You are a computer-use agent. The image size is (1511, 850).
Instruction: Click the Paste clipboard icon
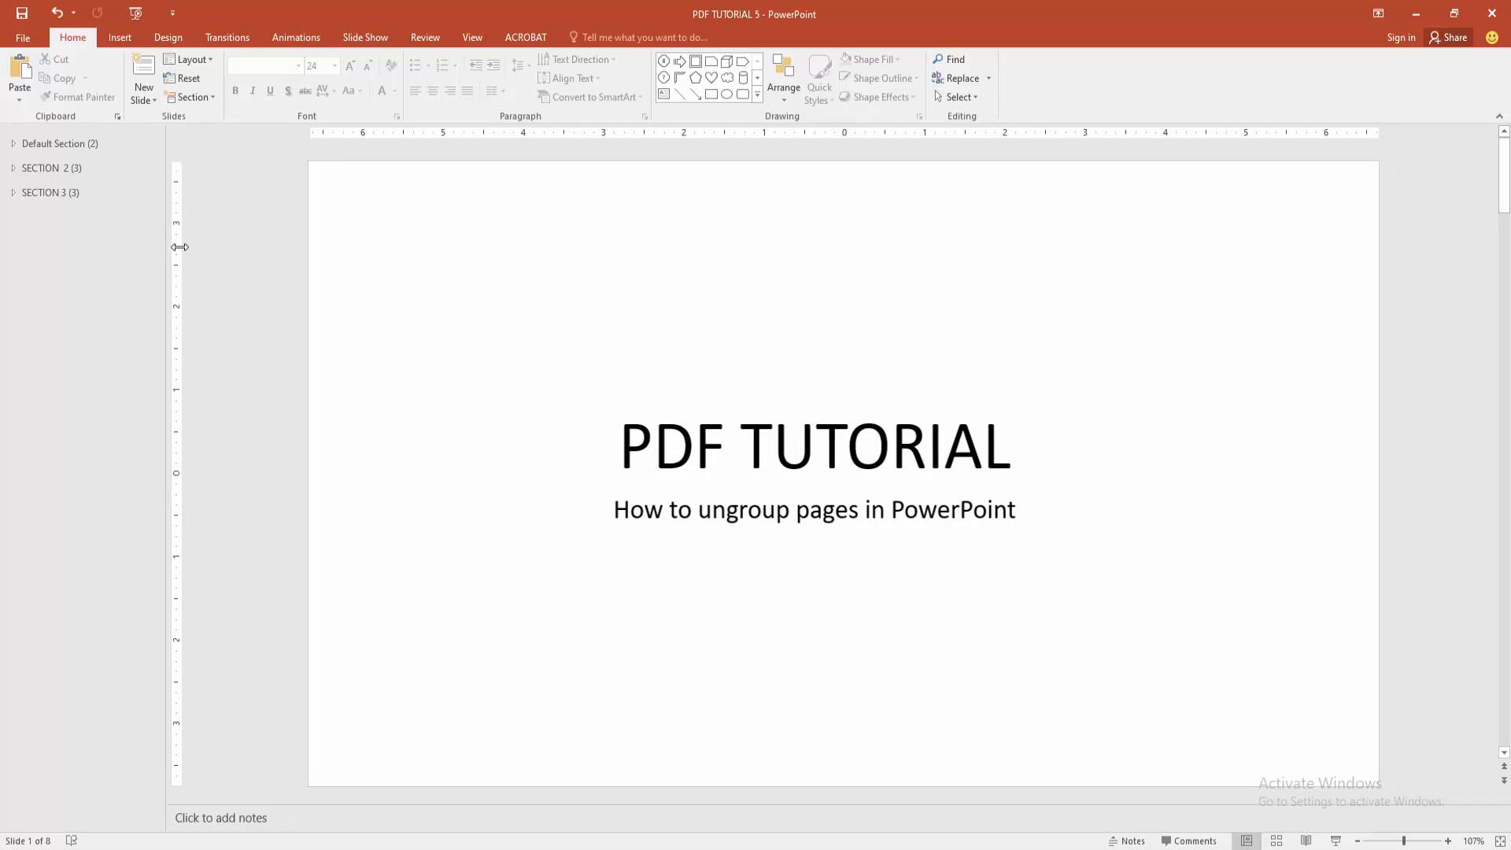[20, 68]
